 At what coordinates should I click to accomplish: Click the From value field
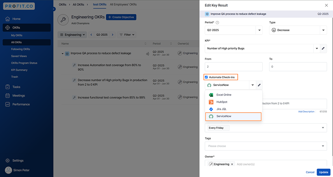pos(234,67)
